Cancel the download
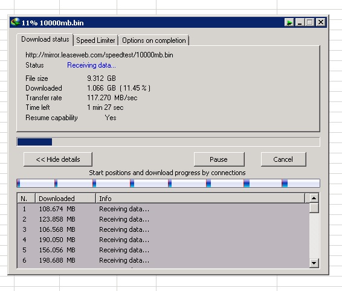This screenshot has height=291, width=342. pos(283,159)
